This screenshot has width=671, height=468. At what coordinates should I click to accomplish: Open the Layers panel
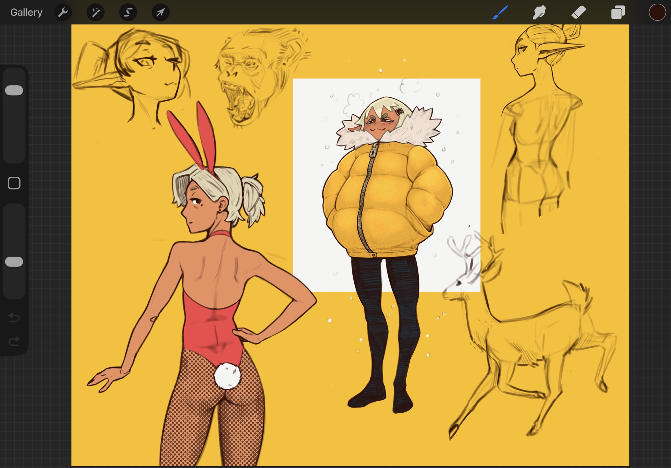point(618,12)
